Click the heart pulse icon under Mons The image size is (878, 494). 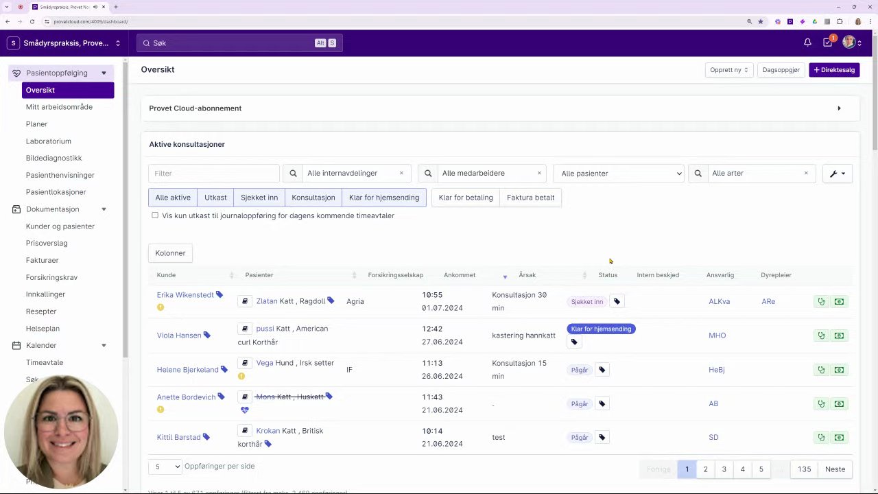(x=245, y=410)
